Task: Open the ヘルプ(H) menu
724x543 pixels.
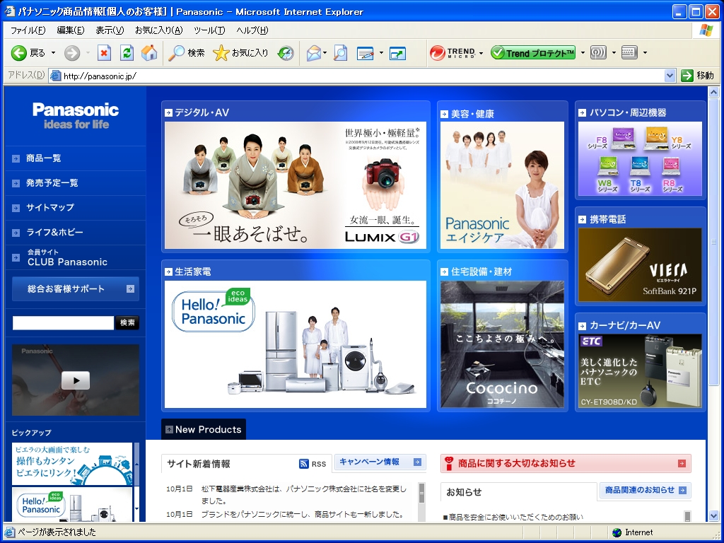Action: [x=252, y=30]
